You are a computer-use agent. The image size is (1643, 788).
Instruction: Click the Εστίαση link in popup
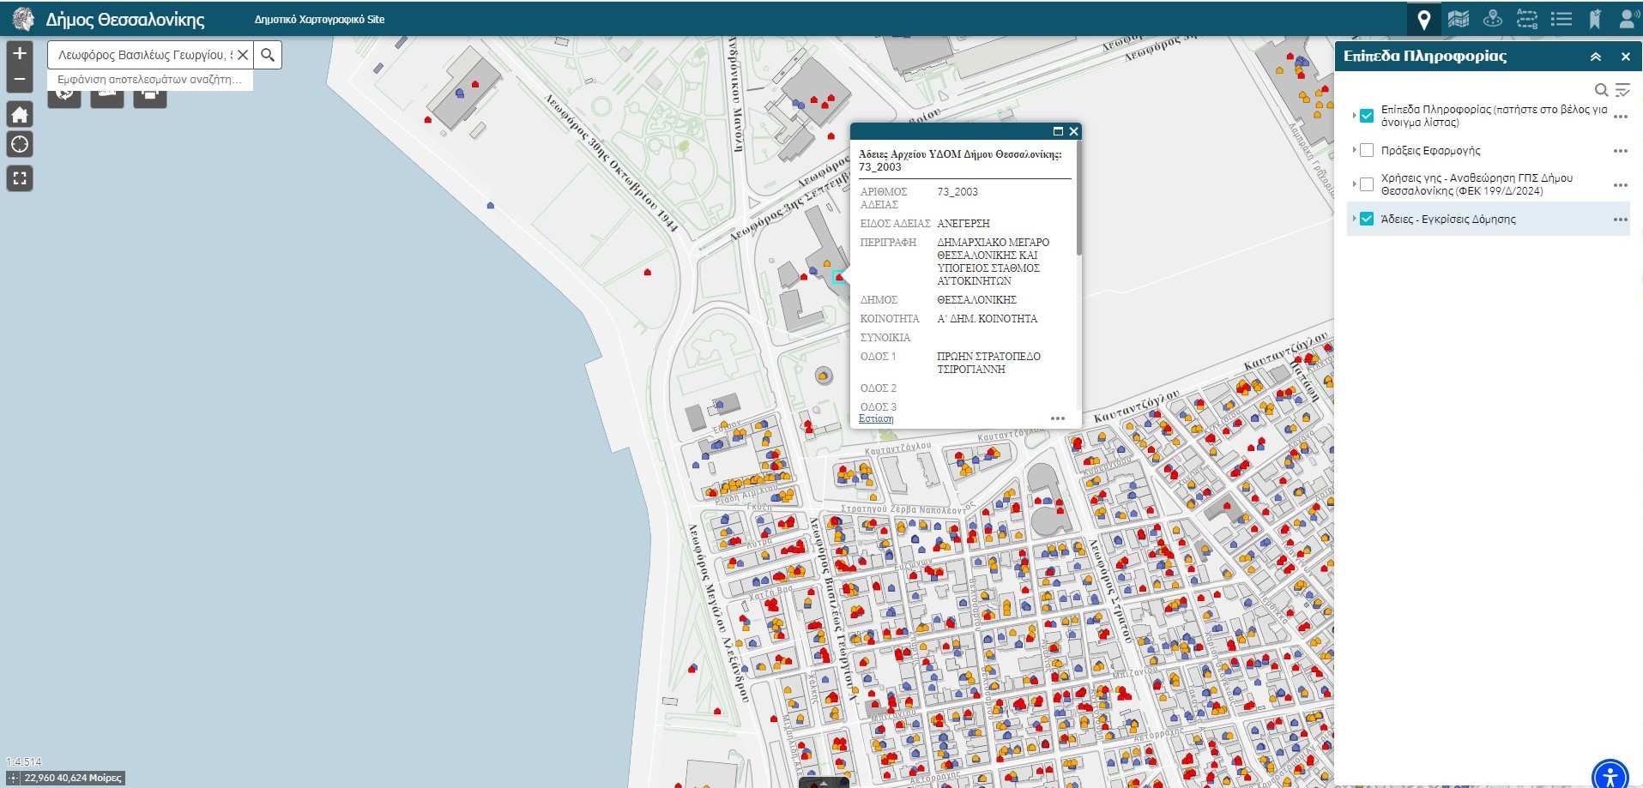point(876,418)
